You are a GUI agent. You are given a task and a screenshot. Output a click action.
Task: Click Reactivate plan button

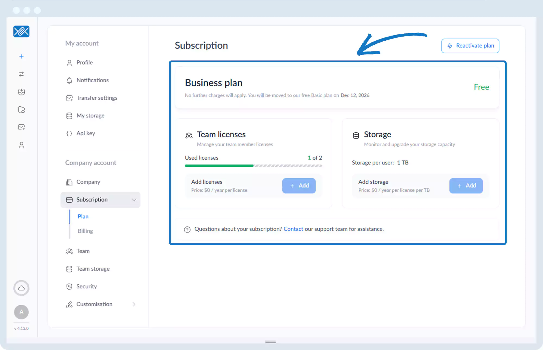(x=470, y=46)
